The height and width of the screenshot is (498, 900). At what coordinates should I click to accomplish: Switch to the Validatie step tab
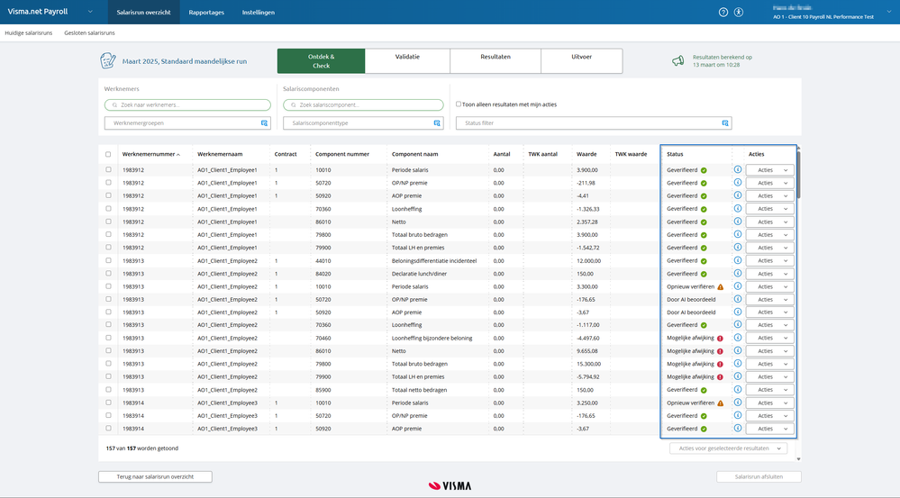(407, 61)
